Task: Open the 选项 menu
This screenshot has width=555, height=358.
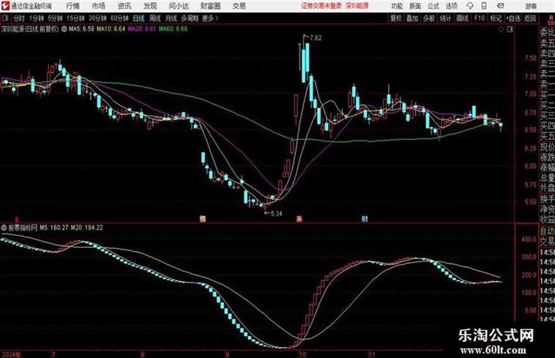Action: coord(451,6)
